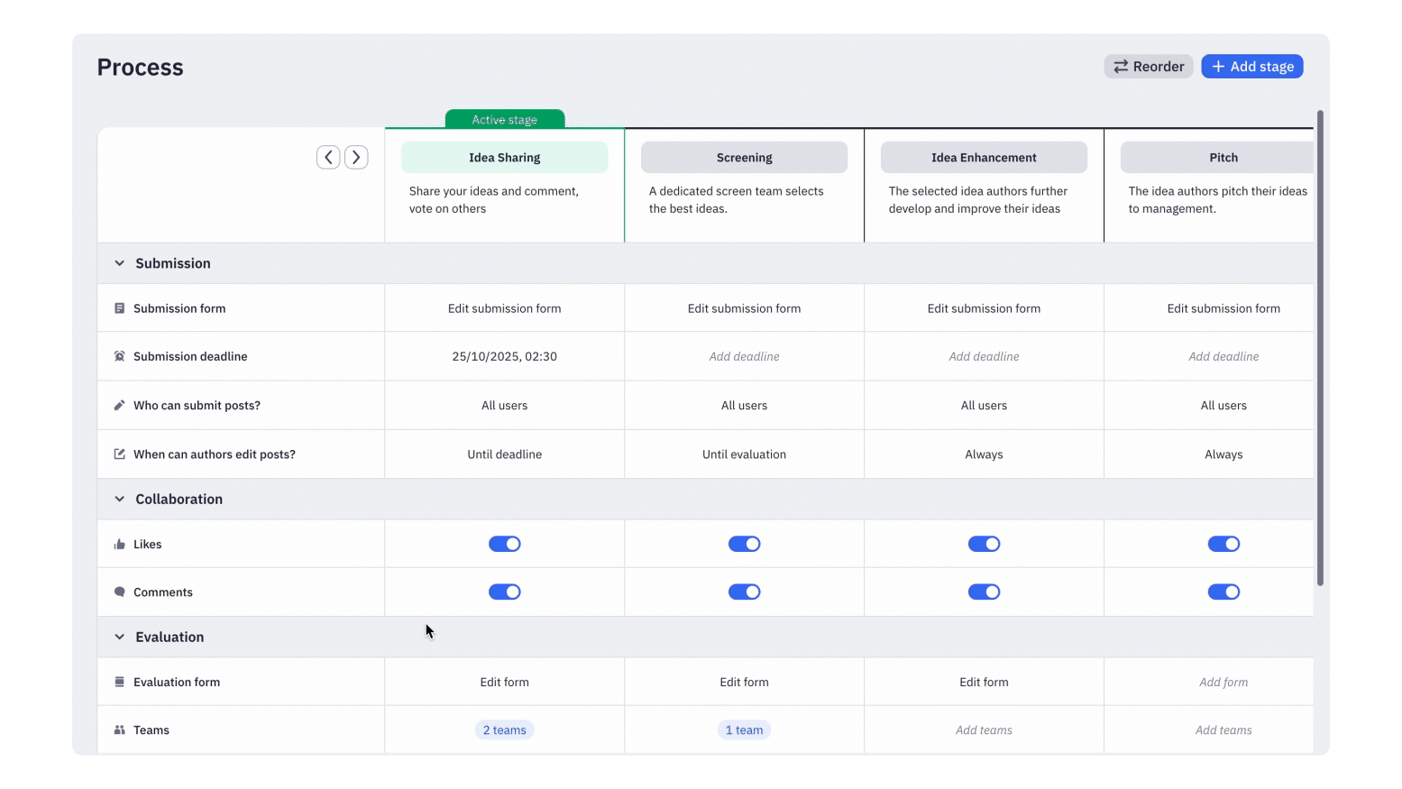Turn off Comments for the Pitch stage
Screen dimensions: 1402x789
1223,592
